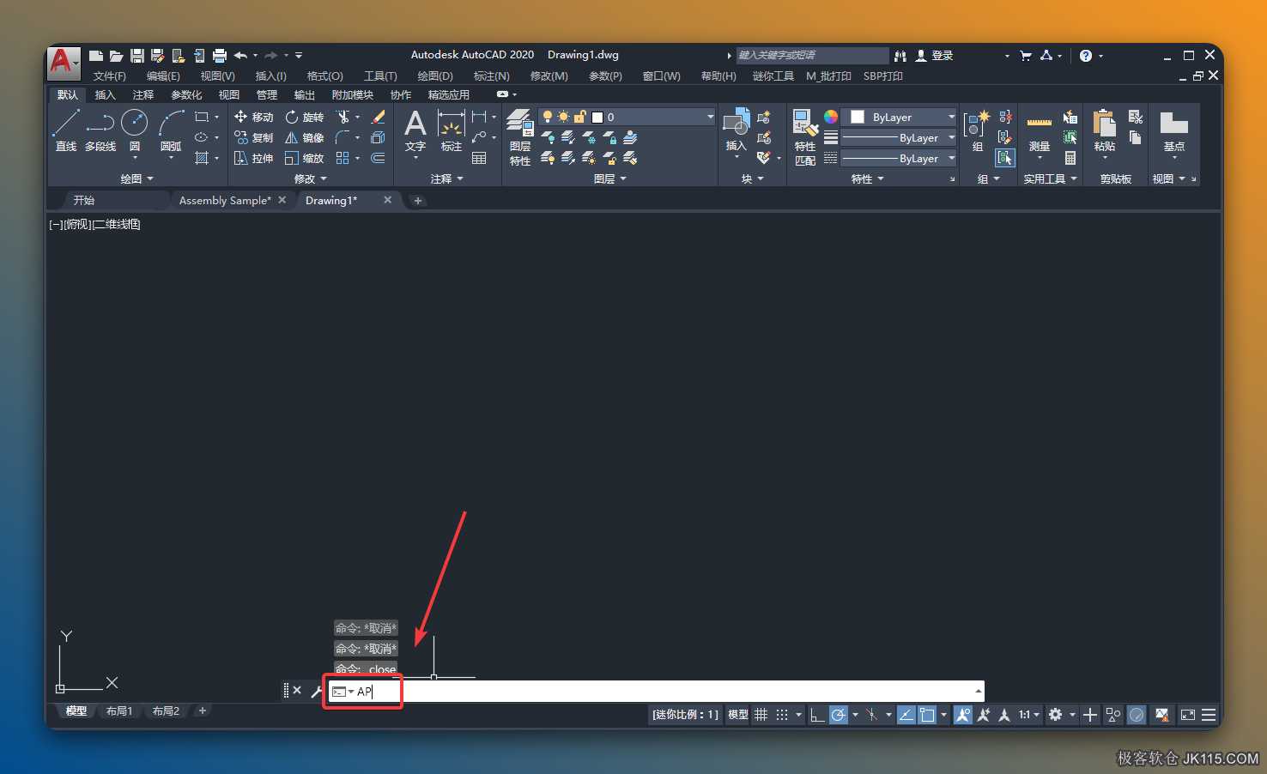The width and height of the screenshot is (1267, 774).
Task: Expand the Modify (修改) panel
Action: (311, 178)
